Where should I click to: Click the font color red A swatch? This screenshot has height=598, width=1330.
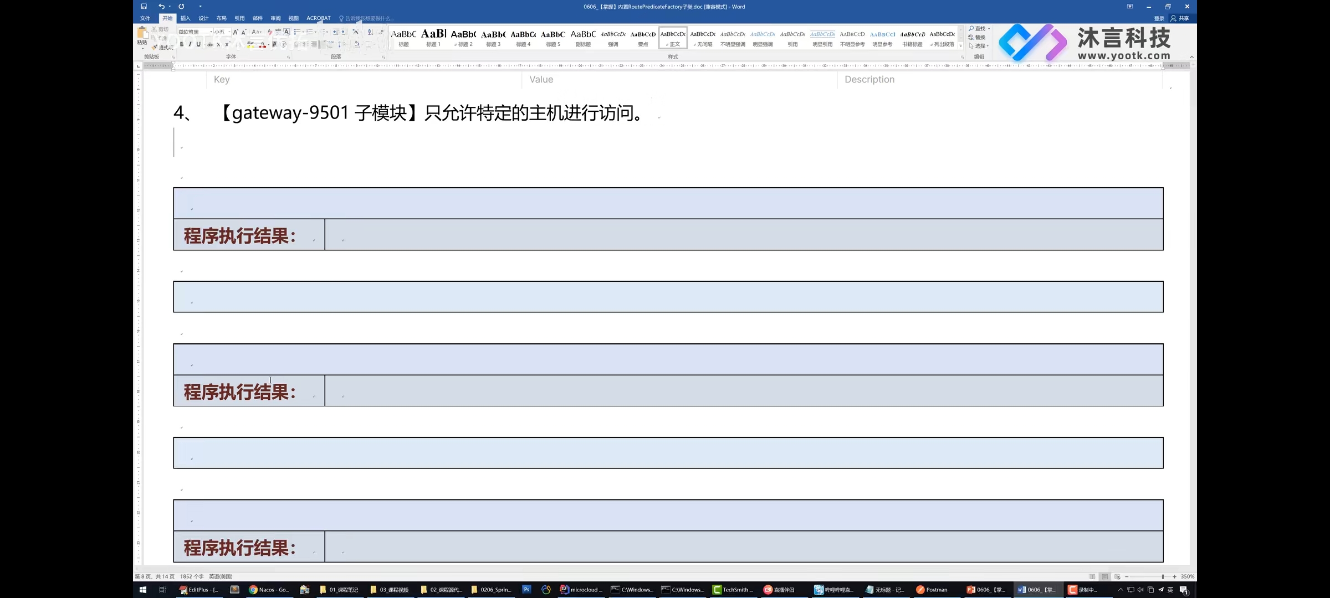pos(263,44)
